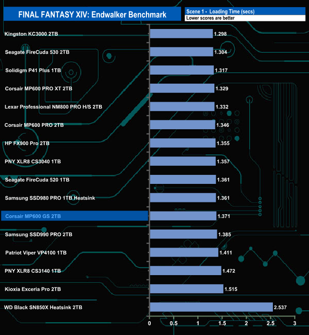309x335 pixels.
Task: Click the 1.329 value label
Action: pos(222,88)
